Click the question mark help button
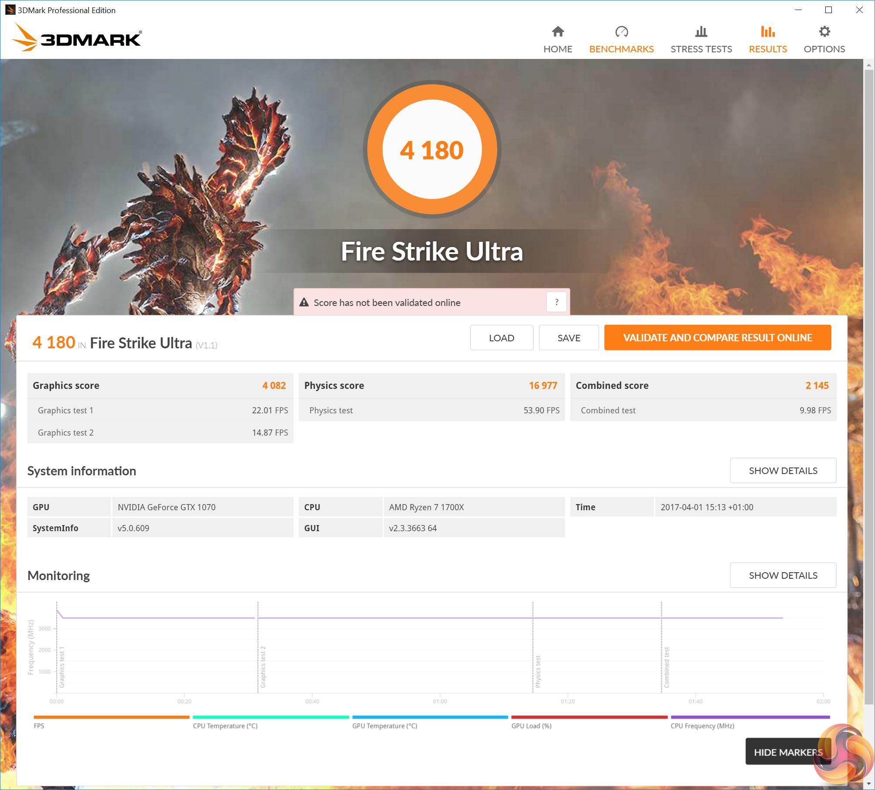This screenshot has width=875, height=790. [x=556, y=302]
